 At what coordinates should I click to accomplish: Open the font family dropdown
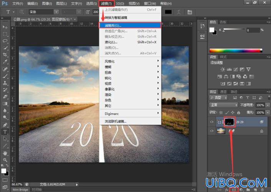coord(56,12)
